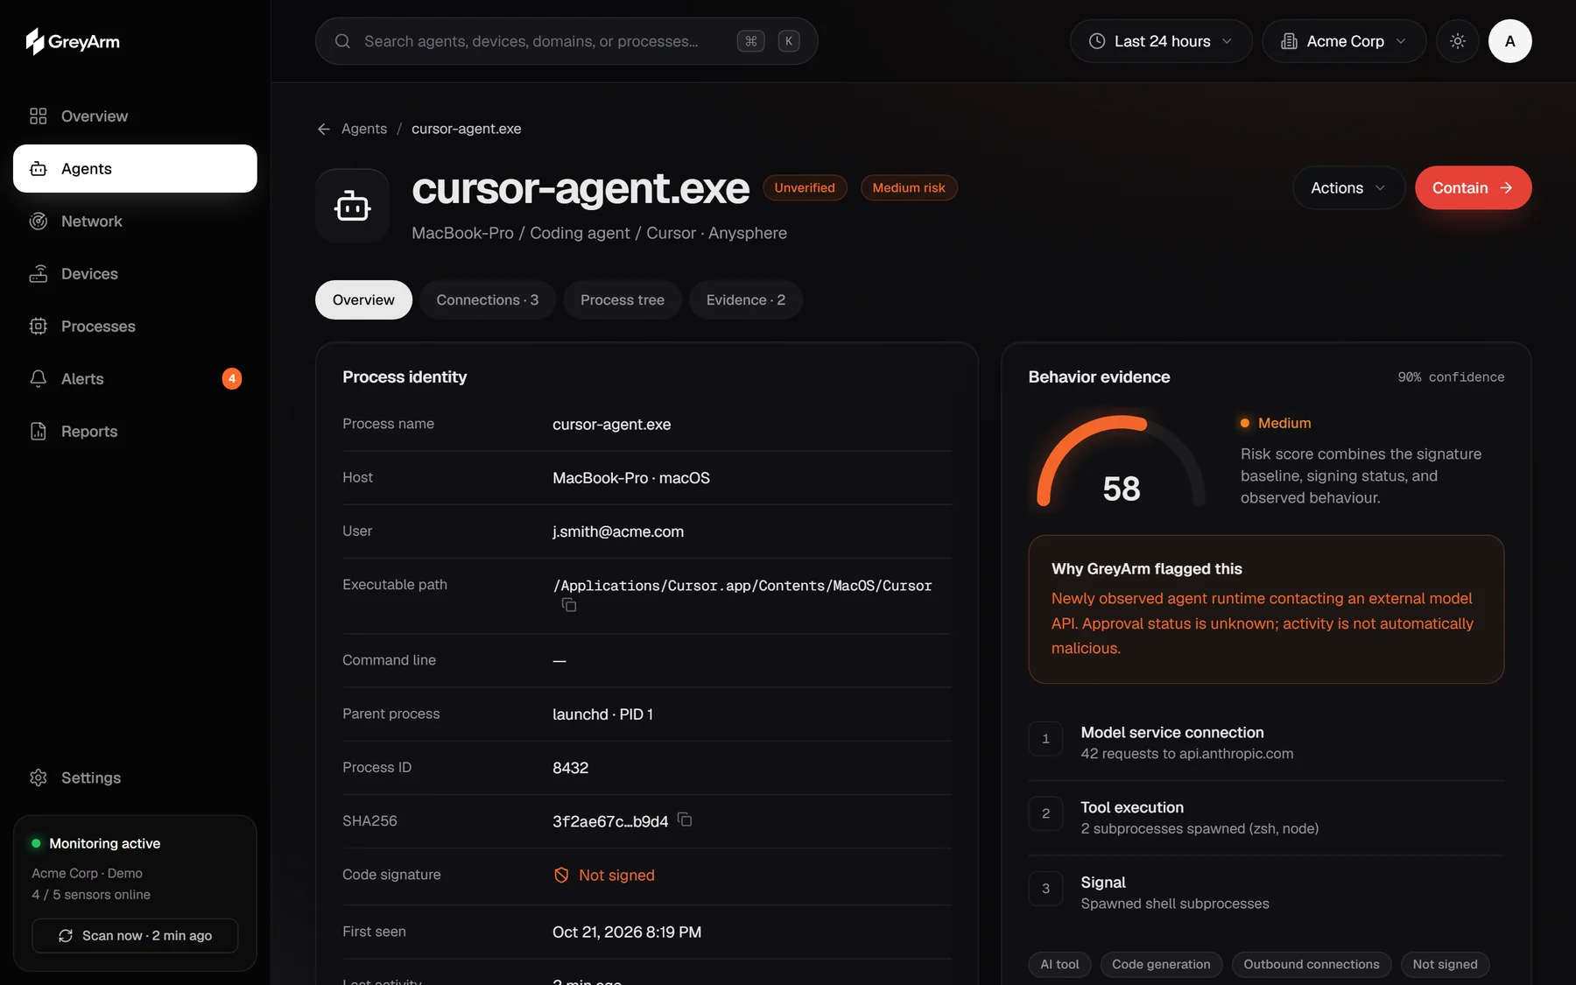Click the Code generation tag
1576x985 pixels.
[x=1161, y=965]
